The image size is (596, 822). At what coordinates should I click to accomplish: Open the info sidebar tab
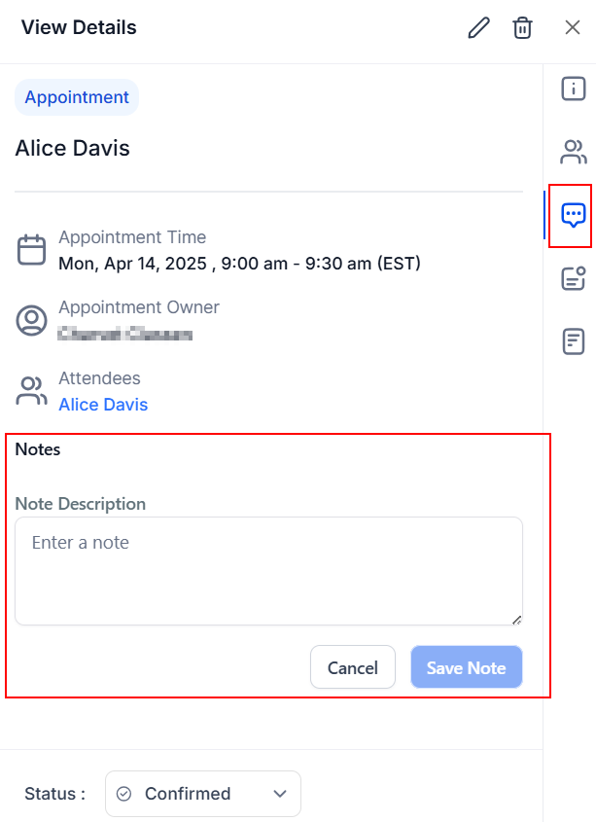[x=574, y=89]
